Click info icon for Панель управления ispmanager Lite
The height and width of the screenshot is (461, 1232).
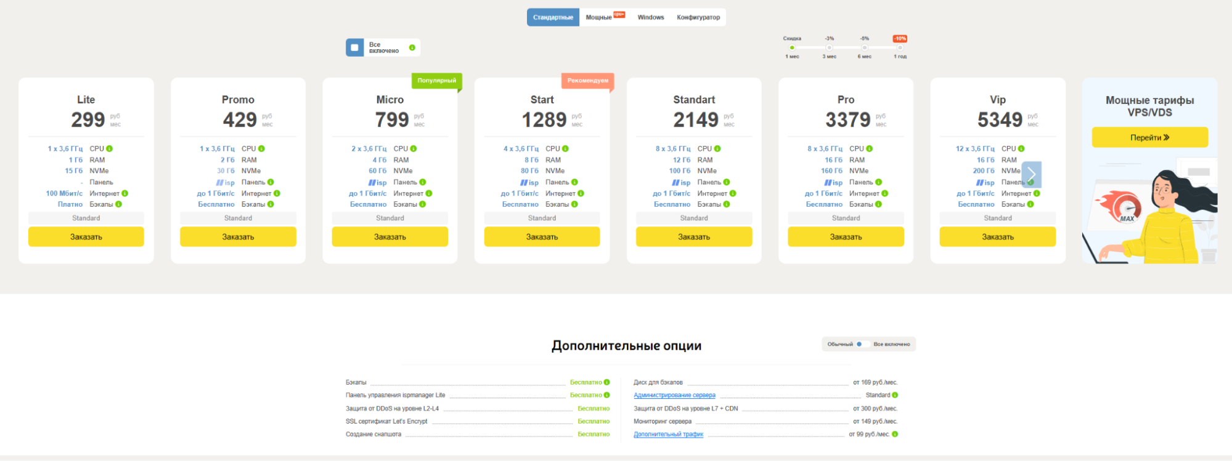(x=607, y=395)
